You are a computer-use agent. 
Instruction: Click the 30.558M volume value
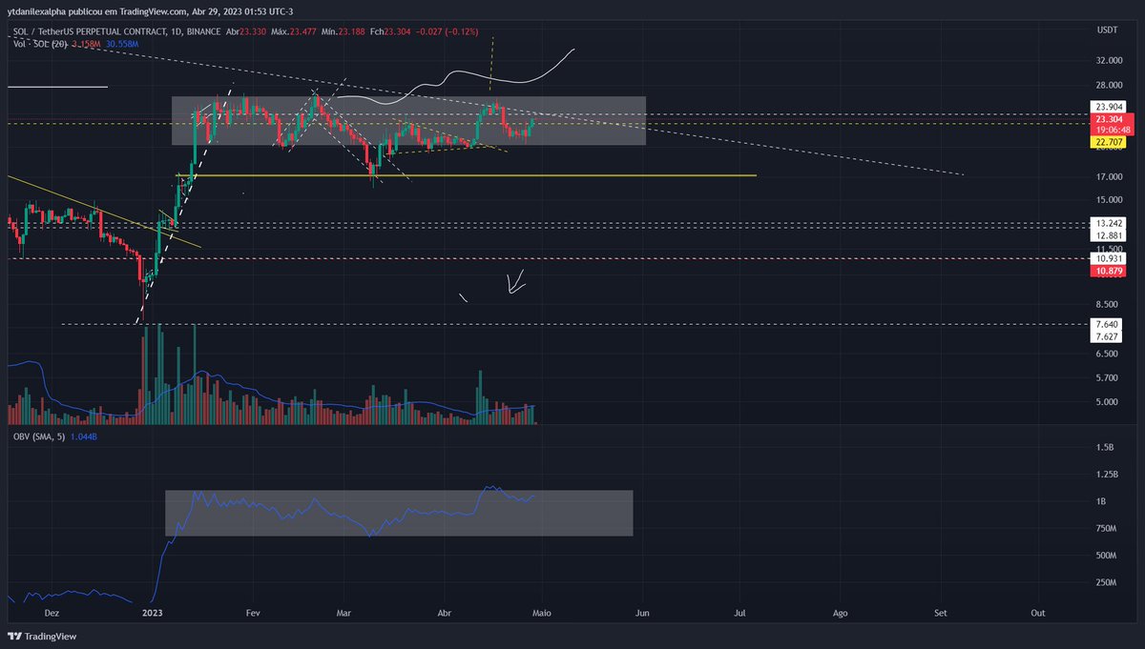pyautogui.click(x=121, y=44)
